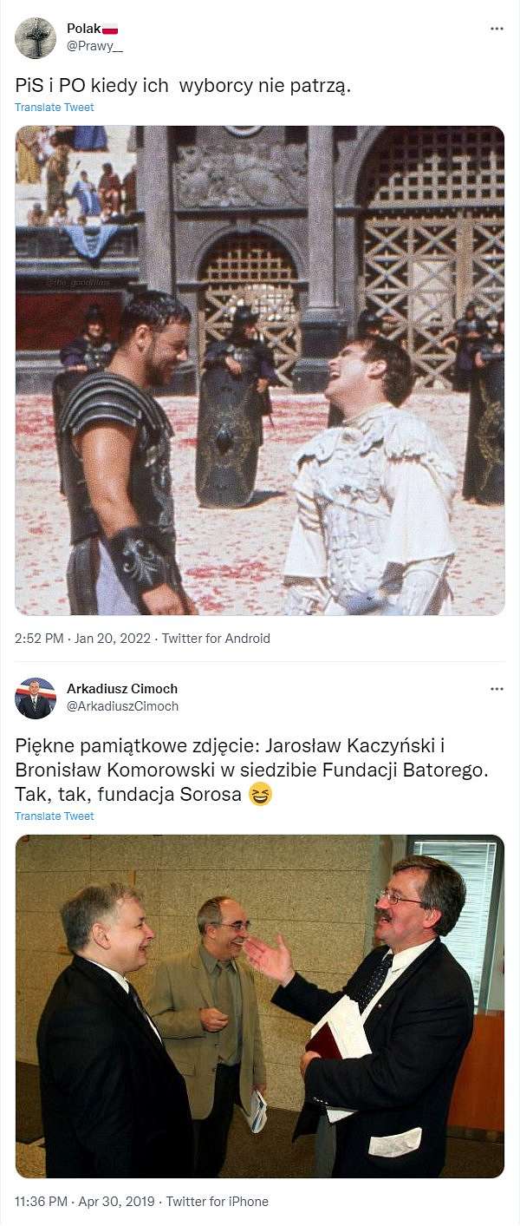The image size is (520, 1226).
Task: Open the Gladiator meme image
Action: pyautogui.click(x=260, y=370)
